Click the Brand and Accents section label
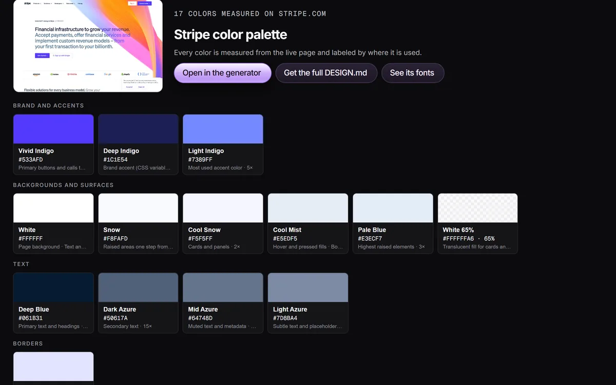The height and width of the screenshot is (385, 616). coord(48,106)
